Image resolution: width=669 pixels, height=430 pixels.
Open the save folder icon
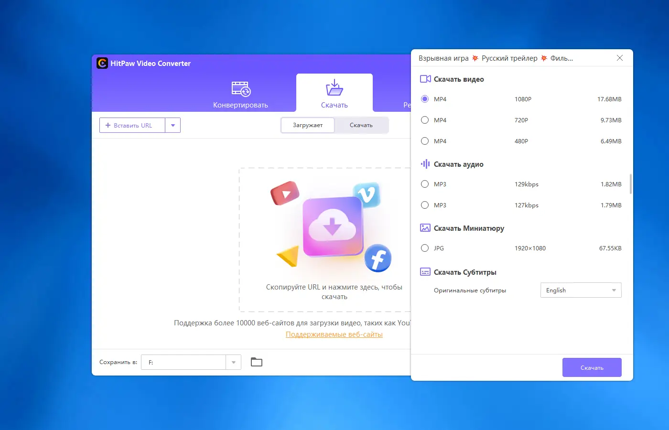tap(257, 362)
